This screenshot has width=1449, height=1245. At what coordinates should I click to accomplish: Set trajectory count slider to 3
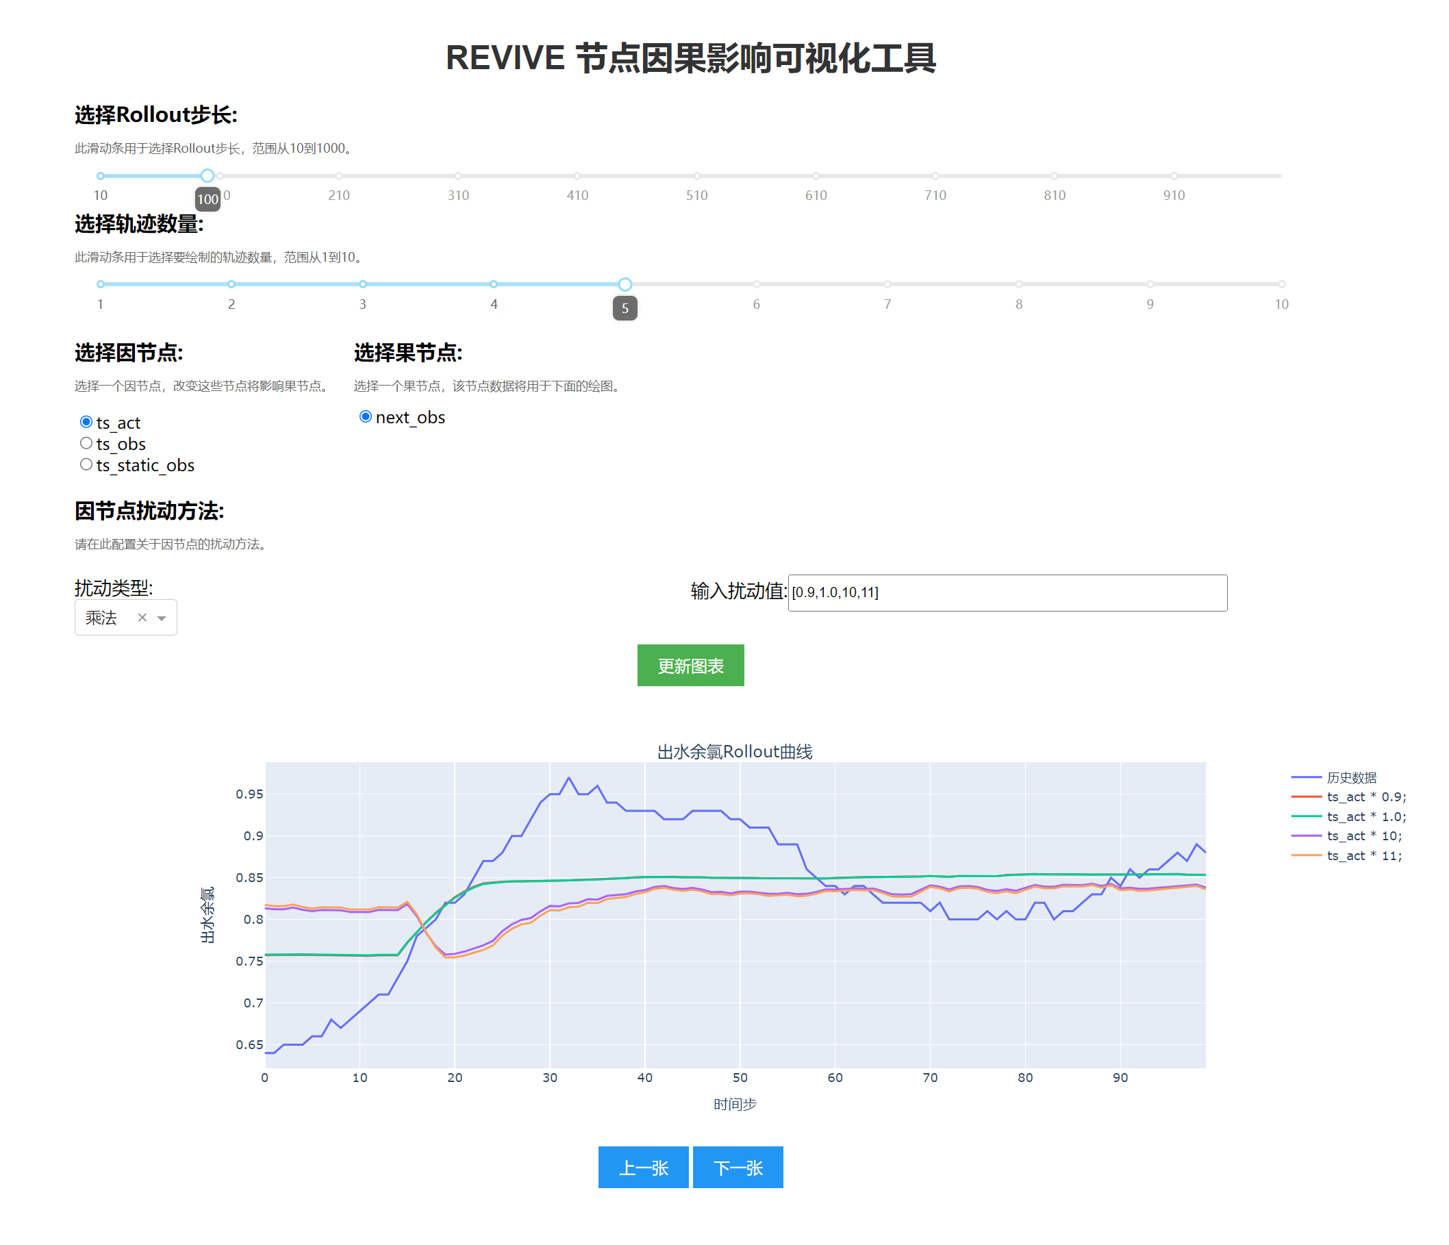363,284
